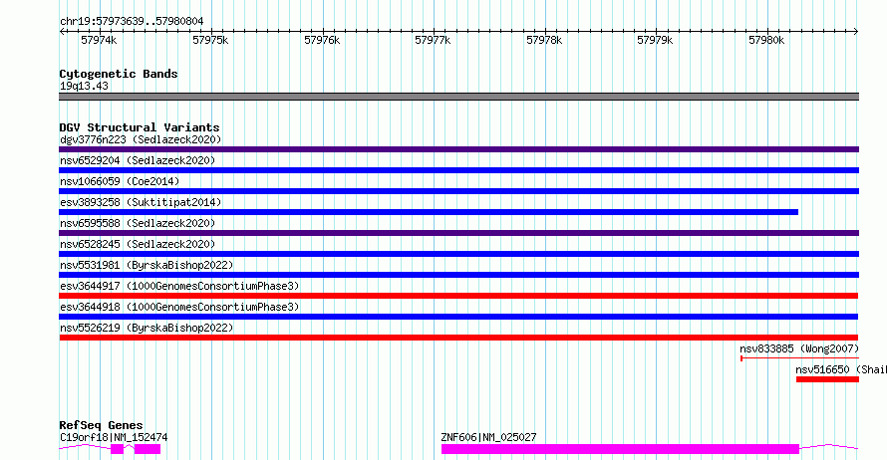The image size is (887, 460).
Task: Open the nsv6528245 (Sedlazeck2020) label
Action: click(x=138, y=244)
